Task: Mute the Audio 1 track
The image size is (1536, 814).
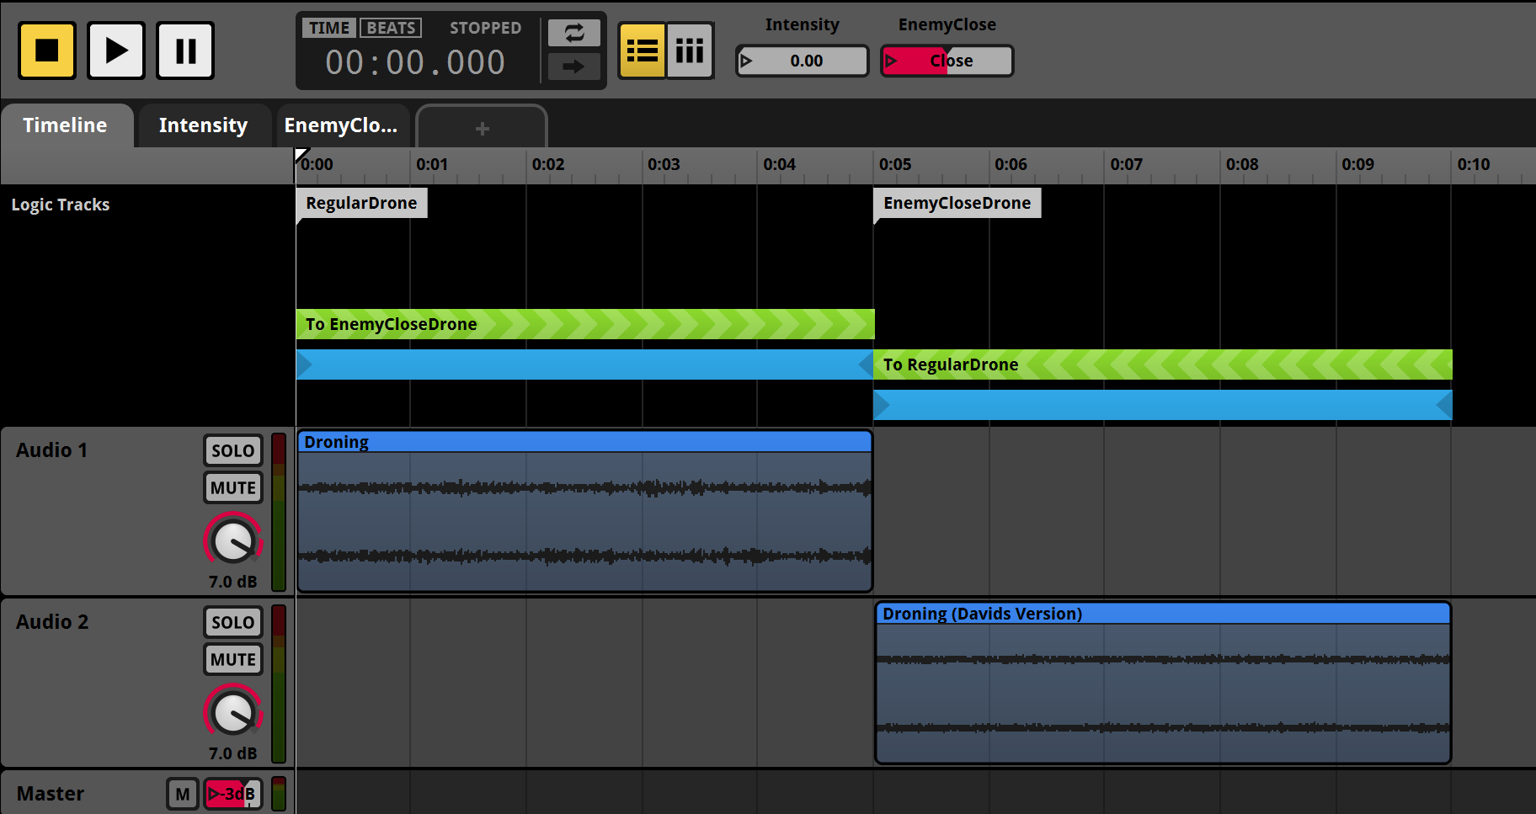Action: (232, 487)
